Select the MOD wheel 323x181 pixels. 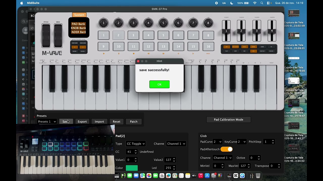tap(58, 36)
